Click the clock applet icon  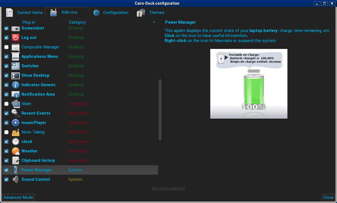[16, 142]
